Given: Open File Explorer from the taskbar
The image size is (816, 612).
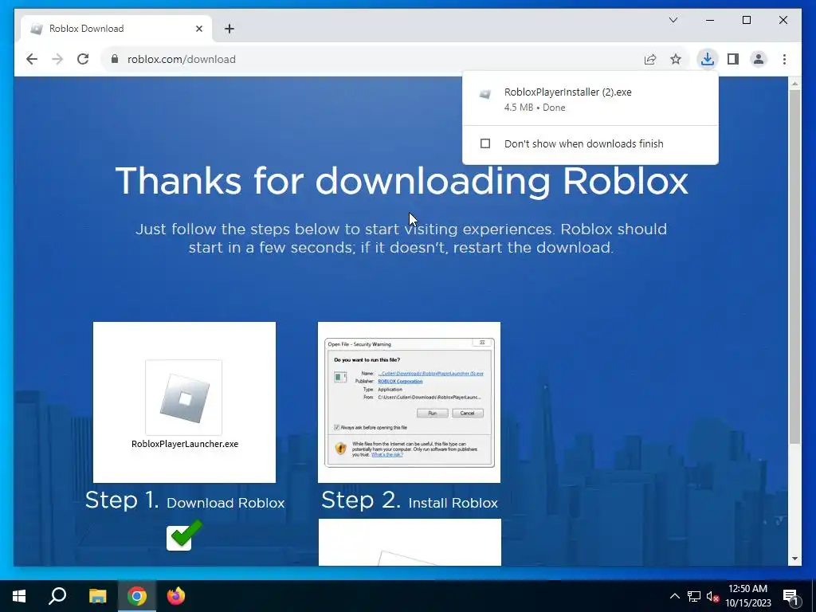Looking at the screenshot, I should tap(97, 596).
